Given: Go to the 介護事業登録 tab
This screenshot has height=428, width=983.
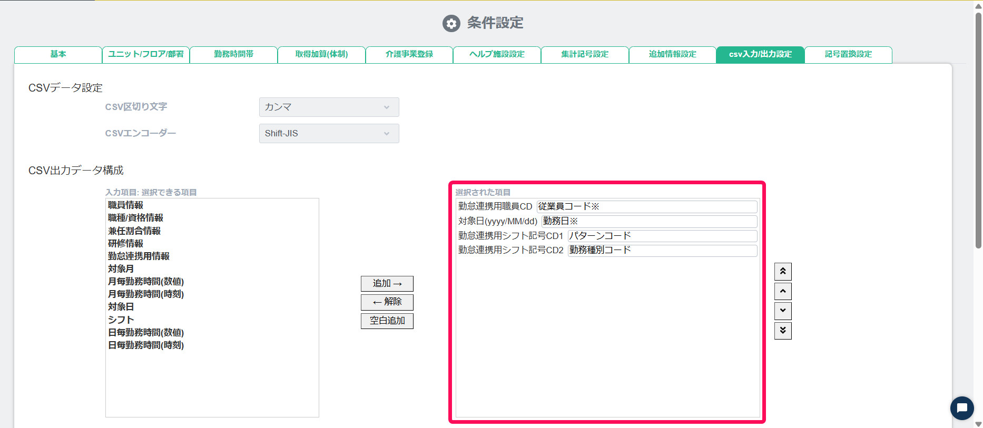Looking at the screenshot, I should [409, 54].
